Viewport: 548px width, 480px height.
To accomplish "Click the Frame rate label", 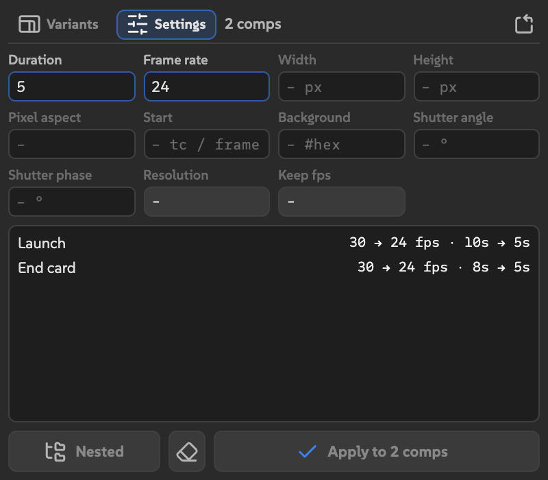I will (x=175, y=60).
